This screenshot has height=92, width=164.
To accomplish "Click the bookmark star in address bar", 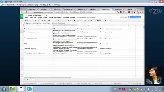I will (x=115, y=12).
